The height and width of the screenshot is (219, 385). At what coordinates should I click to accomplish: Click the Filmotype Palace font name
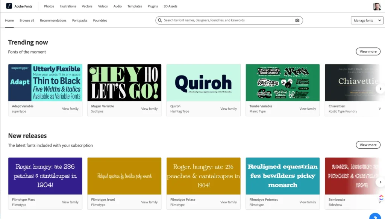(x=183, y=199)
